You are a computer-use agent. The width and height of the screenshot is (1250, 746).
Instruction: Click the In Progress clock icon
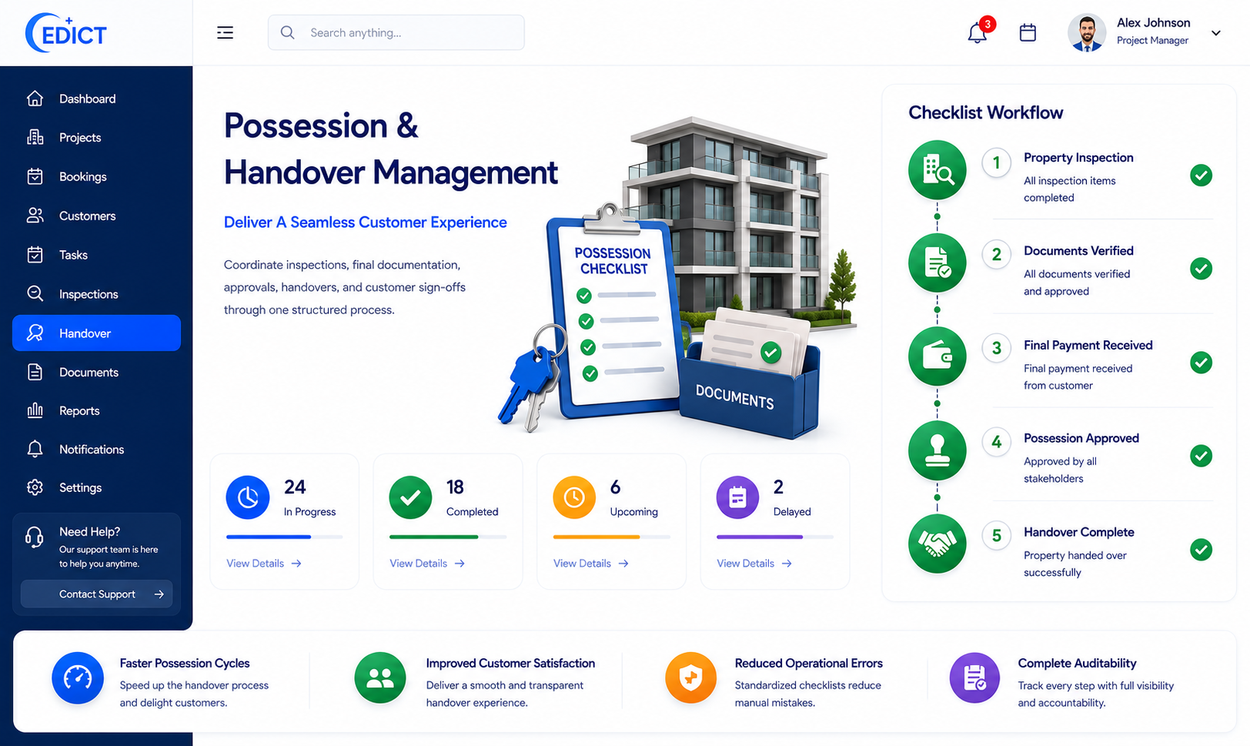click(x=247, y=497)
